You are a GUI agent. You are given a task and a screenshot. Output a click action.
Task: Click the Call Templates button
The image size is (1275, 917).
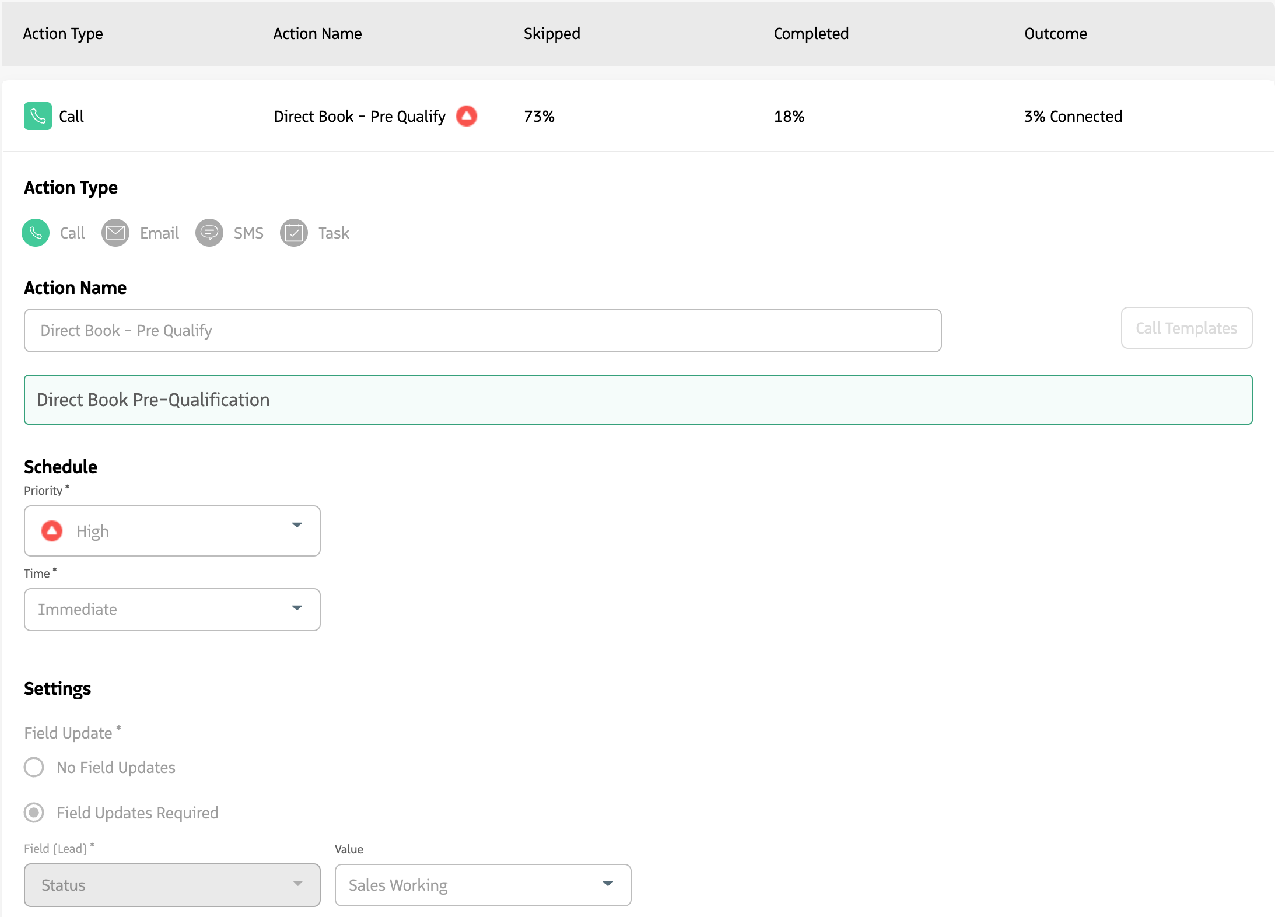point(1186,328)
